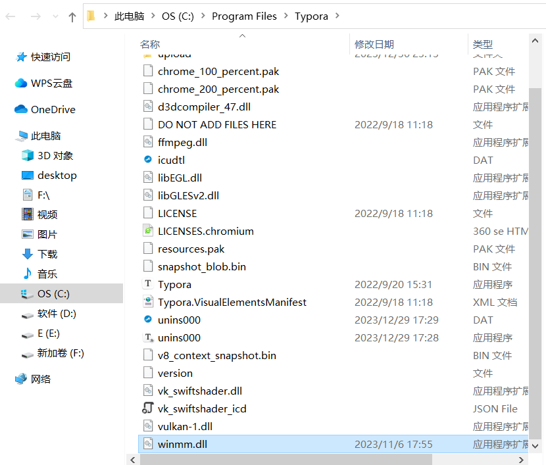
Task: Select unins000 application uninstaller icon
Action: (x=148, y=337)
